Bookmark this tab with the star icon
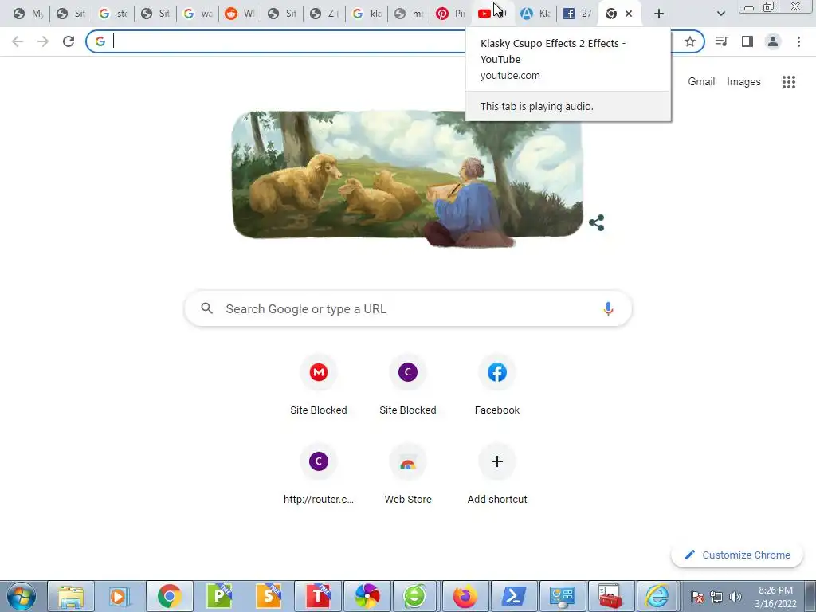Image resolution: width=816 pixels, height=612 pixels. pyautogui.click(x=690, y=41)
